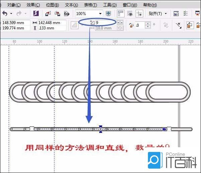This screenshot has height=173, width=201.
Task: Click the width field 142.448 mm
Action: coord(52,23)
